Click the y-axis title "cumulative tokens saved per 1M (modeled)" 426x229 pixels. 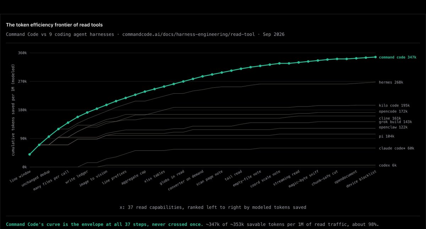coord(13,110)
